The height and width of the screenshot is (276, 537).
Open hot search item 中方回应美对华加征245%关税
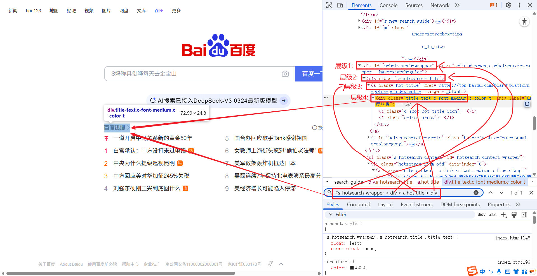151,176
